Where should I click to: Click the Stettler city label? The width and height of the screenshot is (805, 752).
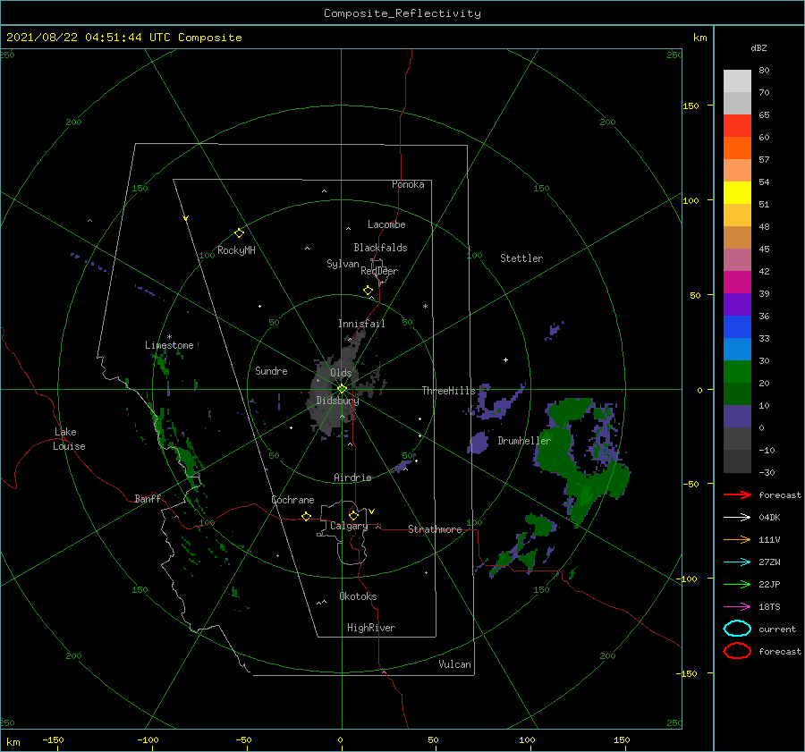pos(521,258)
